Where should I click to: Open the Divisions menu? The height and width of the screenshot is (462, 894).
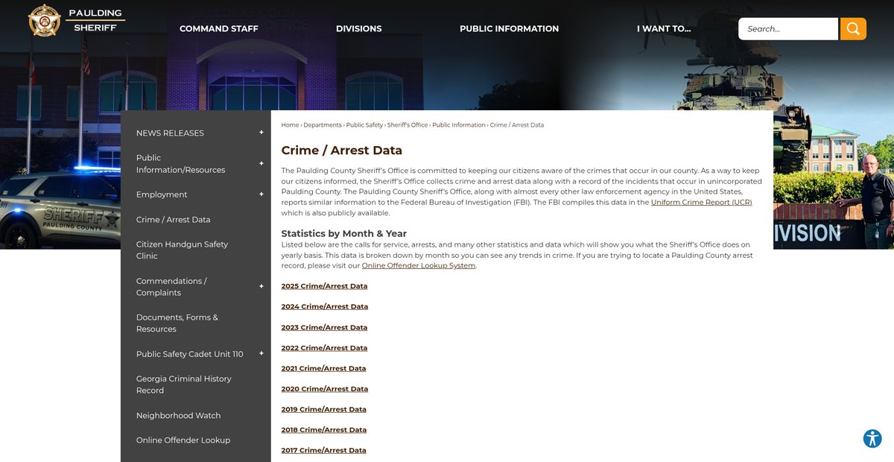pyautogui.click(x=358, y=29)
